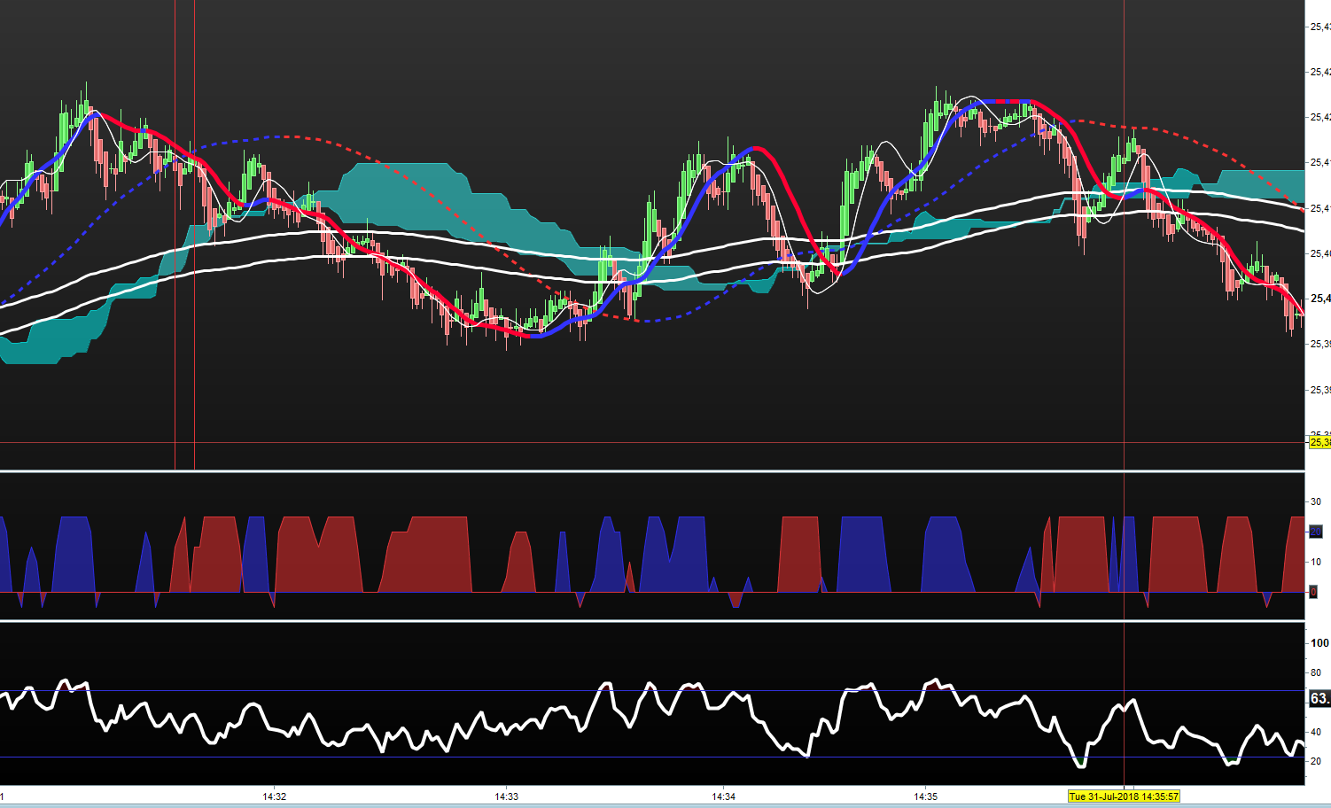Click the 10 label on oscillator scale
This screenshot has height=808, width=1331.
[1316, 562]
